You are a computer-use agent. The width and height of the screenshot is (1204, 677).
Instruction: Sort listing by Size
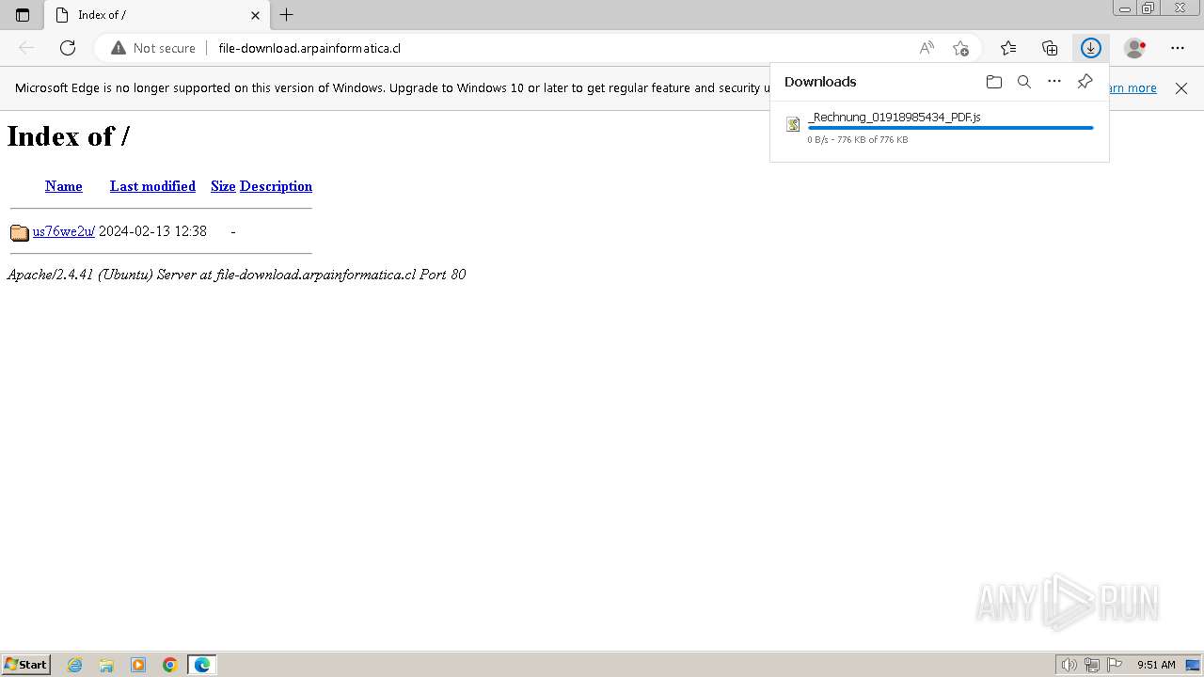[223, 186]
